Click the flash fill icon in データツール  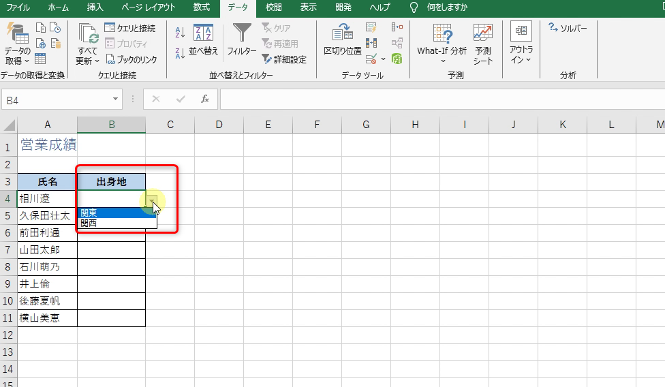[371, 28]
